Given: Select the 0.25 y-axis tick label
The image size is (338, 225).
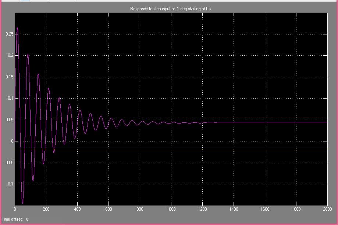Looking at the screenshot, I should coord(10,34).
